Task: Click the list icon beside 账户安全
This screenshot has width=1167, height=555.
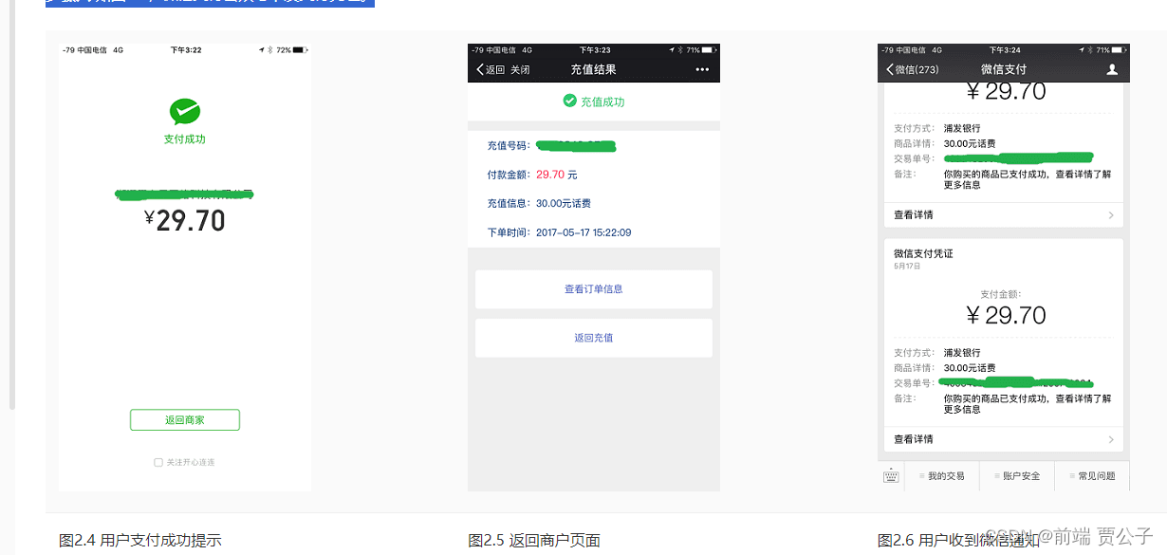Action: [997, 475]
